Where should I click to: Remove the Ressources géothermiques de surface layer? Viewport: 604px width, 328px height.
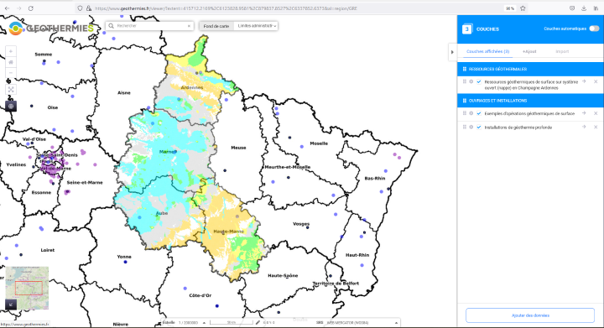[x=596, y=81]
